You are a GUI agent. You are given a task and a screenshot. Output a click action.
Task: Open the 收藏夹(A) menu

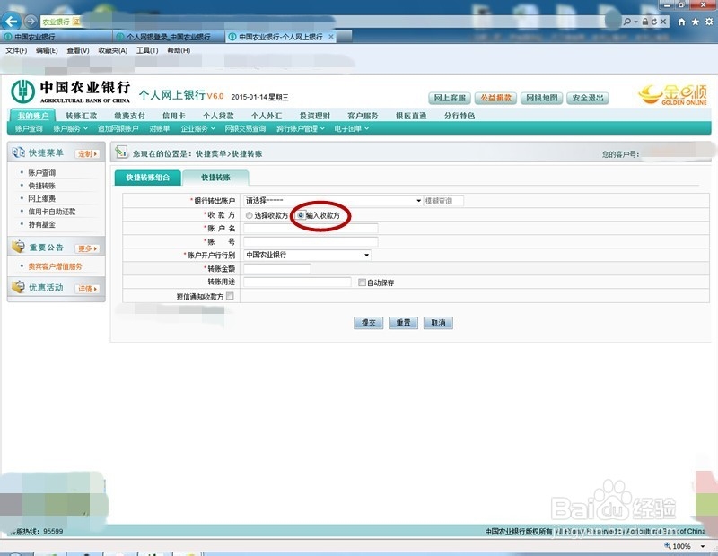pyautogui.click(x=113, y=50)
